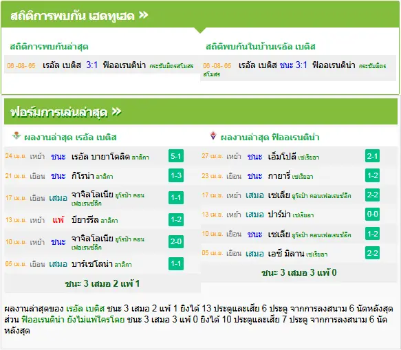Click the Fiorentina club crest icon
The width and height of the screenshot is (401, 350).
(x=213, y=135)
